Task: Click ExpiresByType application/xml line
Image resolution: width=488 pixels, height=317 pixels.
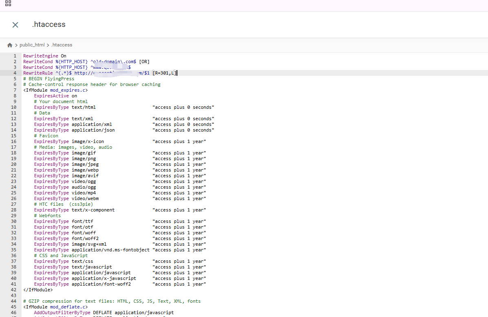Action: (124, 124)
